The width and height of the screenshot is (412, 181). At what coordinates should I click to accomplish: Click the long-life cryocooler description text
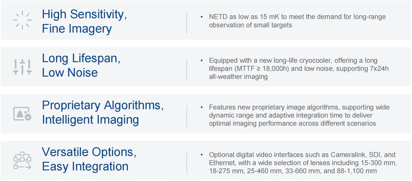tap(299, 69)
